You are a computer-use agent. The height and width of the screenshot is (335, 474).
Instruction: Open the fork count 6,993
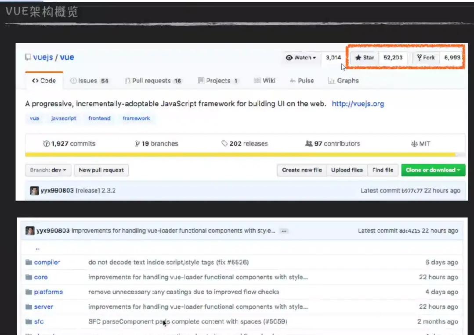click(452, 57)
